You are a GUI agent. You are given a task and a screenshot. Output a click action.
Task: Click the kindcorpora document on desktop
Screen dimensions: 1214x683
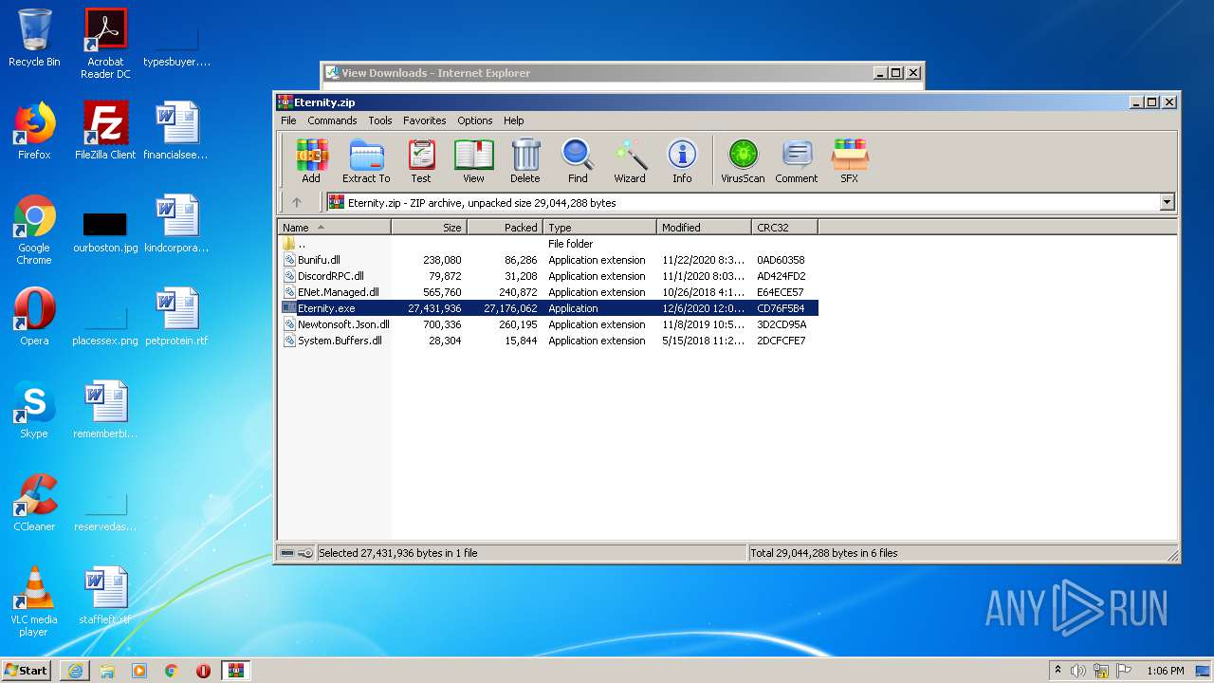175,224
